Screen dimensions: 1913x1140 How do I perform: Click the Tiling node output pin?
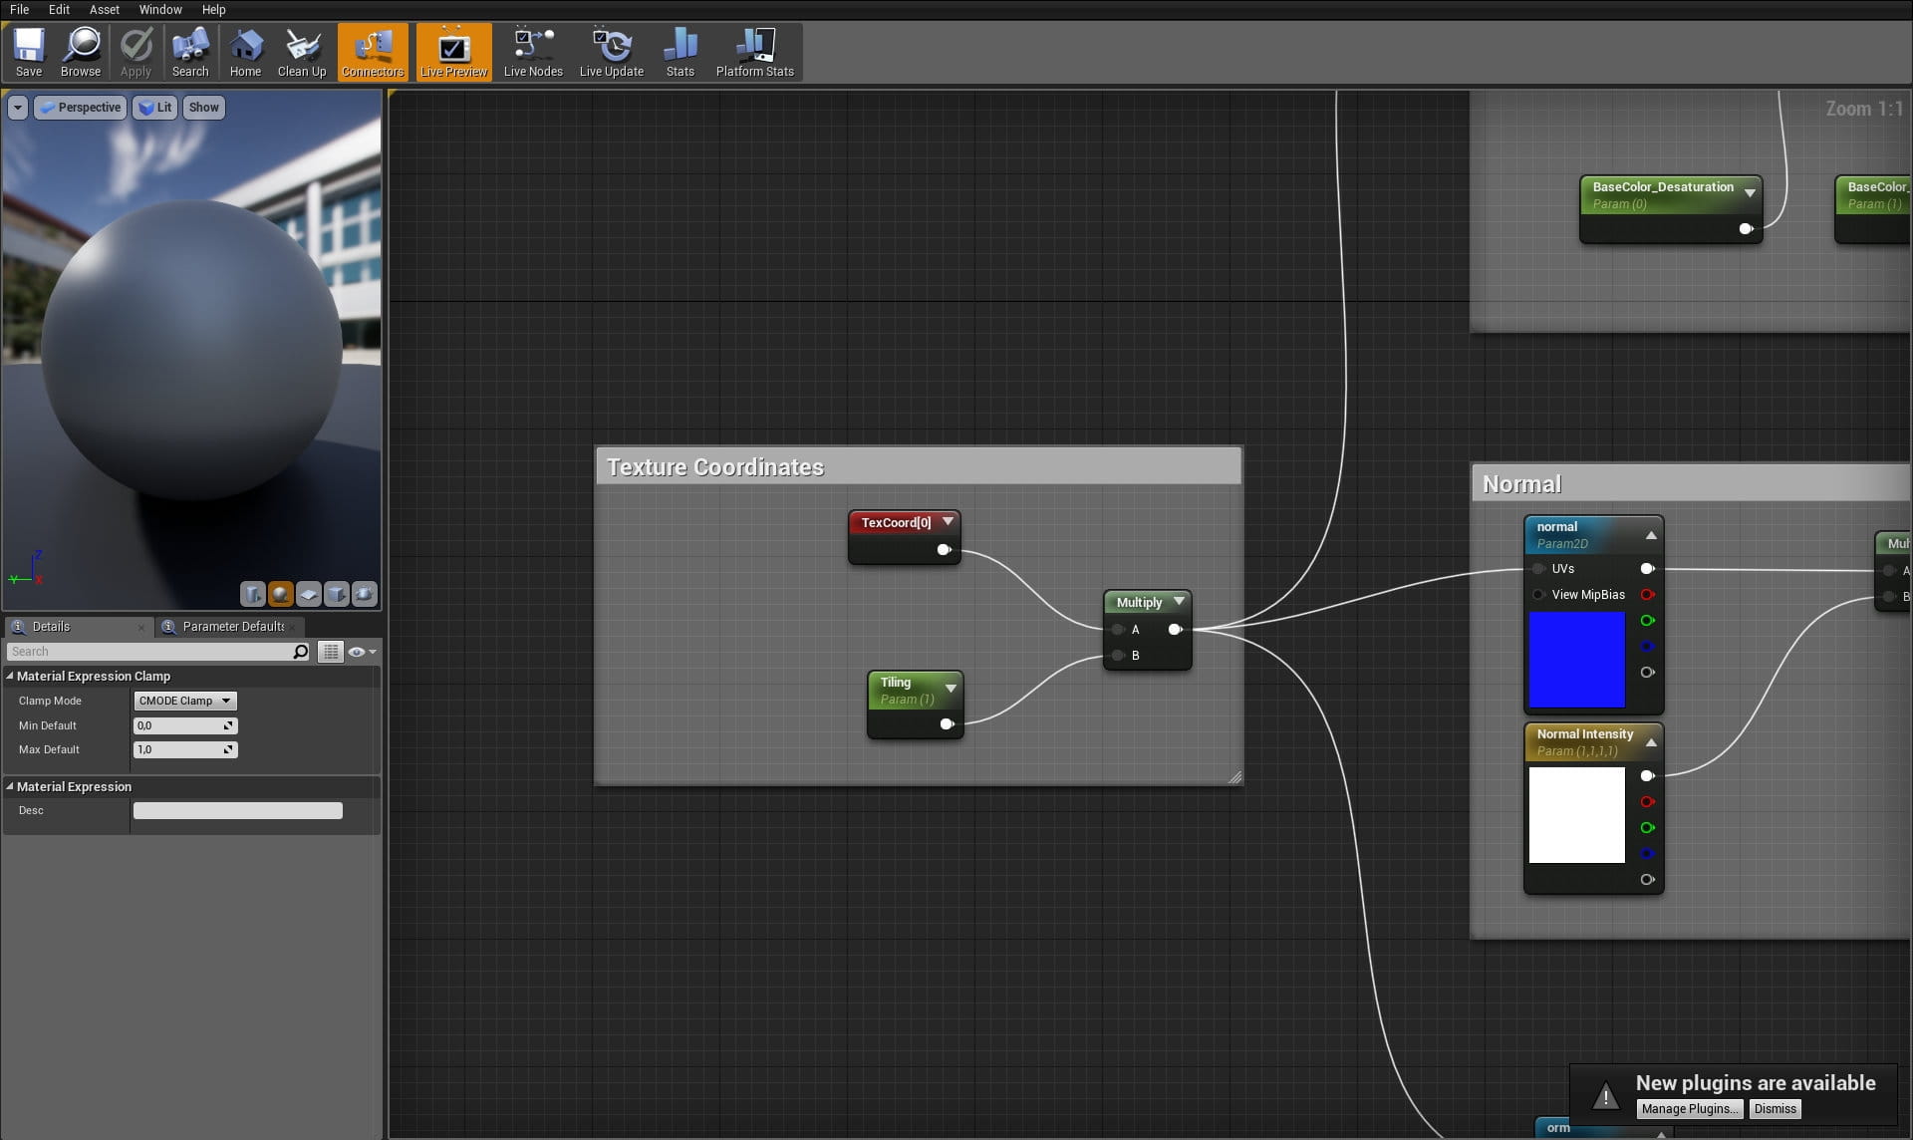pyautogui.click(x=947, y=723)
